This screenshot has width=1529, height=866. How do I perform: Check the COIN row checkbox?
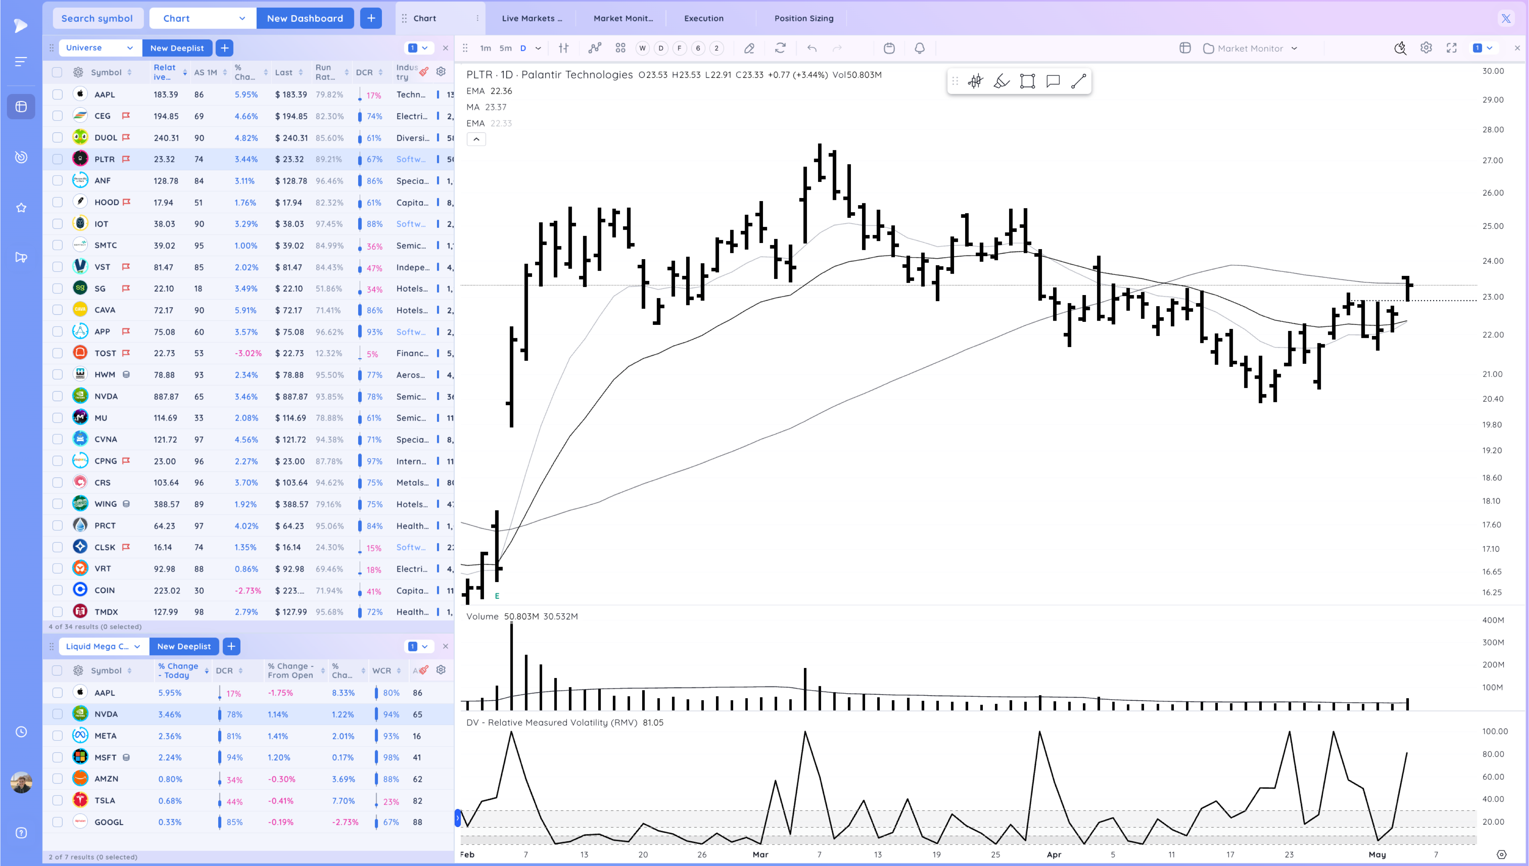(x=57, y=590)
